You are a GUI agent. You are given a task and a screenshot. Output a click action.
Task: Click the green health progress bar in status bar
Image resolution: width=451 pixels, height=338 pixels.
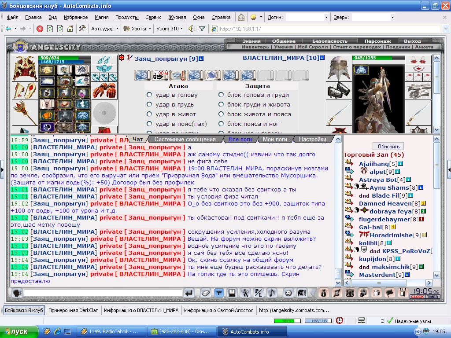tap(287, 321)
